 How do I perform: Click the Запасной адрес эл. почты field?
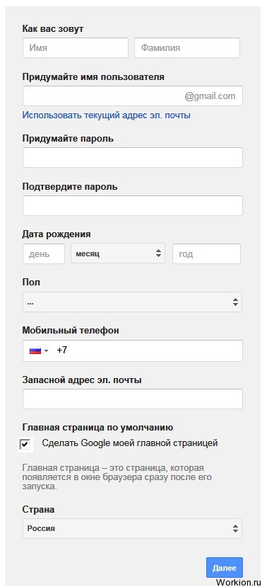click(133, 399)
